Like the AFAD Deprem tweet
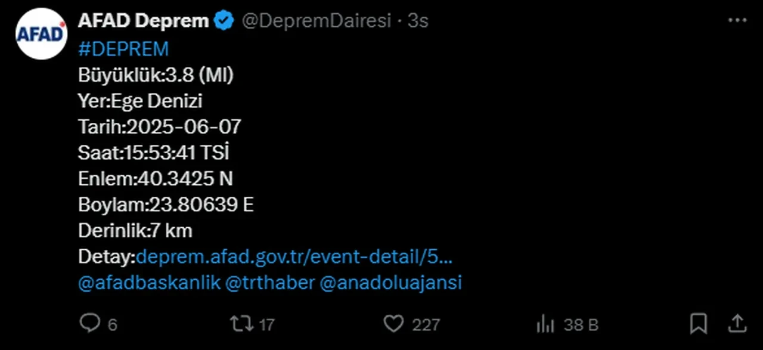This screenshot has width=763, height=350. [393, 324]
